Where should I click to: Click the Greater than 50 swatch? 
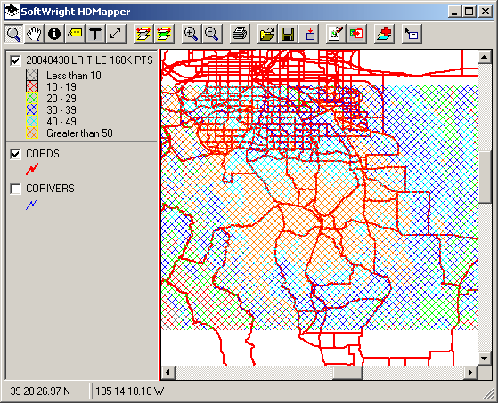point(32,133)
